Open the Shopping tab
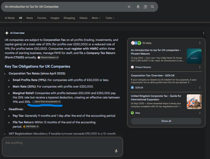 (x=69, y=18)
